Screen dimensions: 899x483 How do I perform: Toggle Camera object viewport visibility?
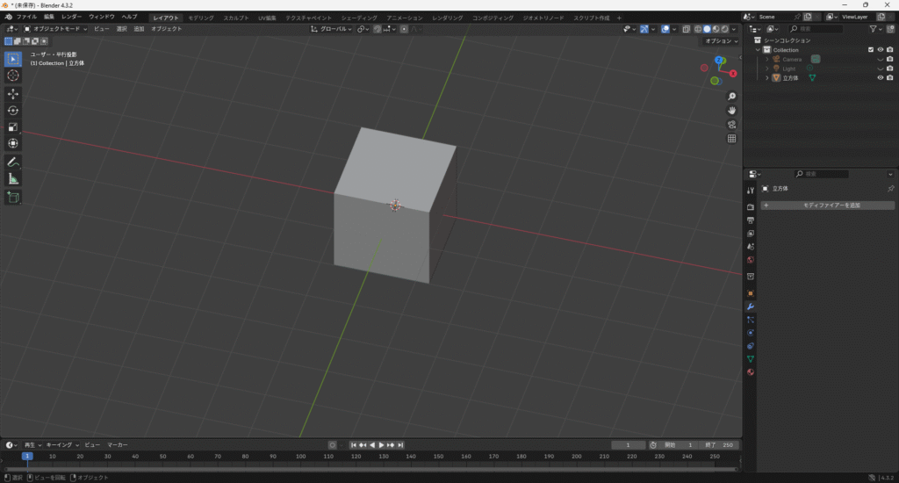880,59
